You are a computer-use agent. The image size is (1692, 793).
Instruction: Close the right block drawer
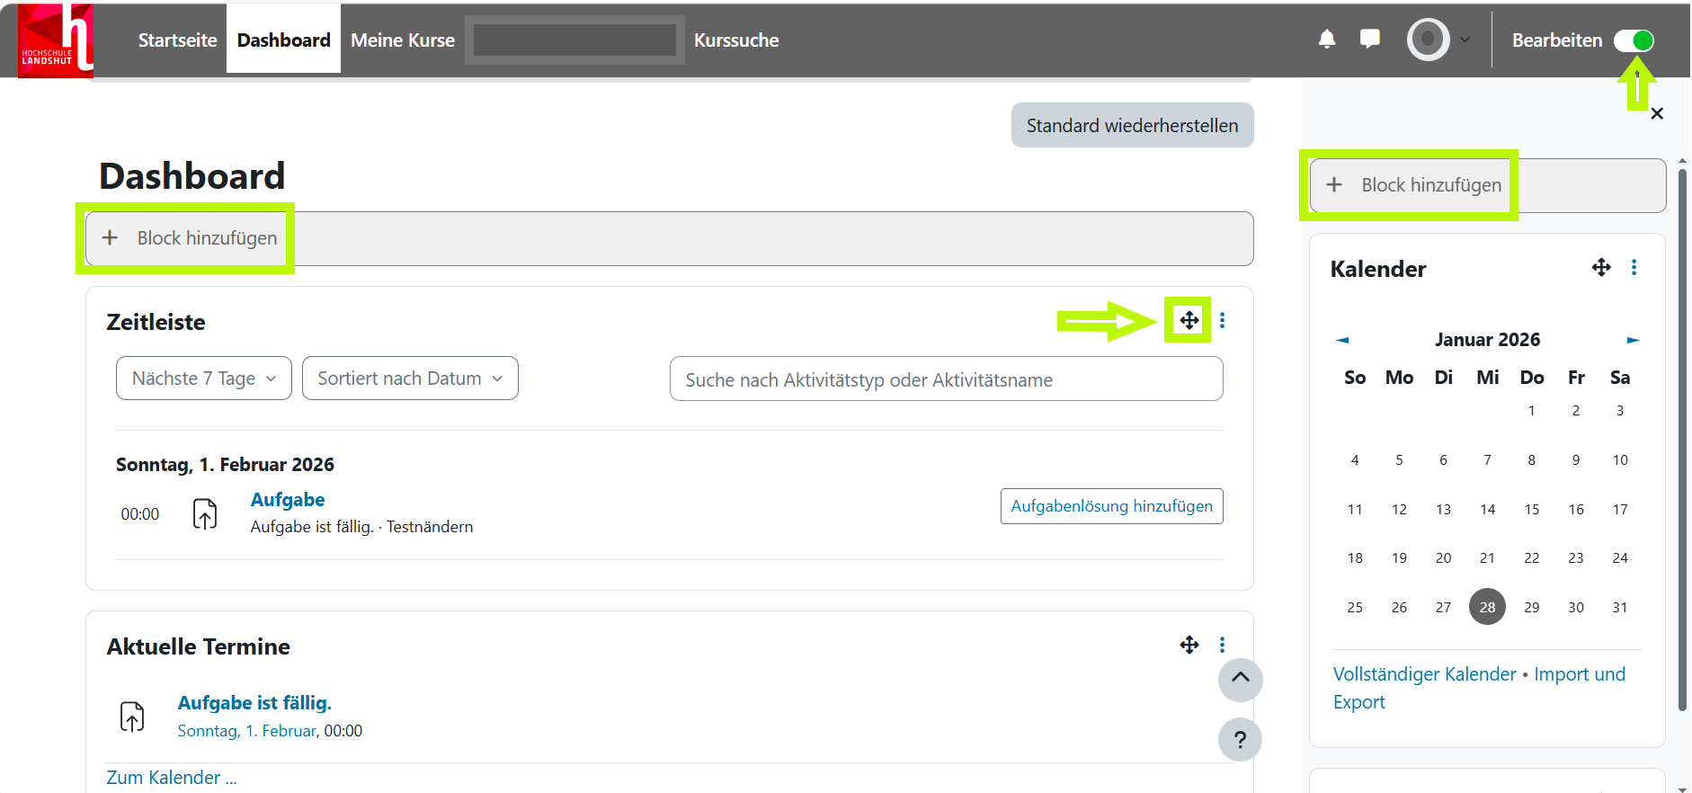click(x=1657, y=114)
